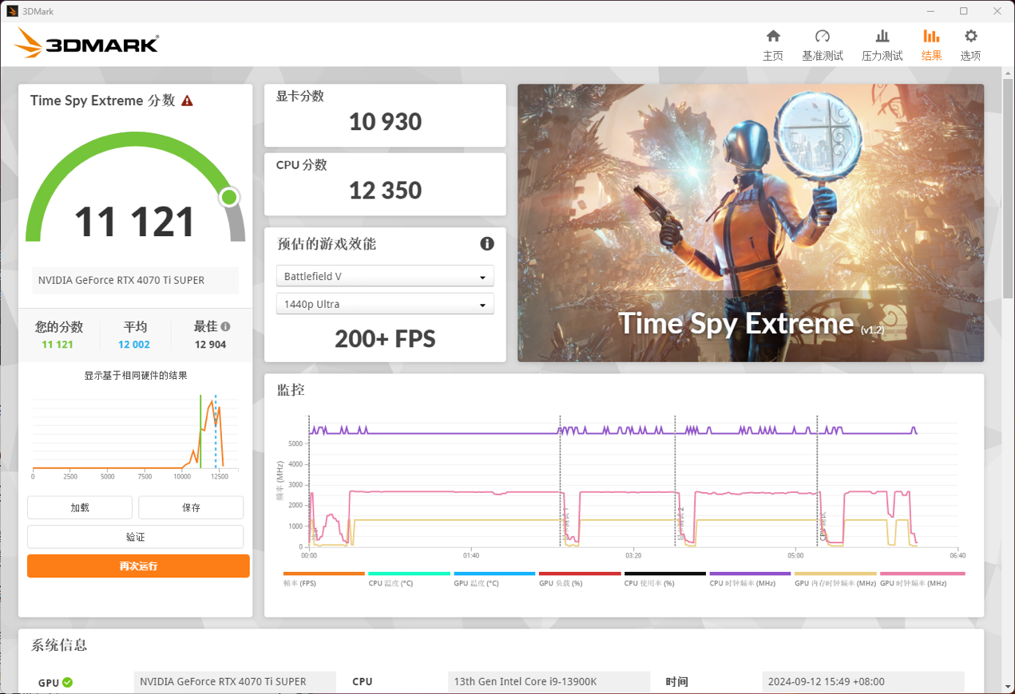Click the 2024-09-12 15:49 +08:00 time field
The height and width of the screenshot is (694, 1015).
click(x=863, y=682)
